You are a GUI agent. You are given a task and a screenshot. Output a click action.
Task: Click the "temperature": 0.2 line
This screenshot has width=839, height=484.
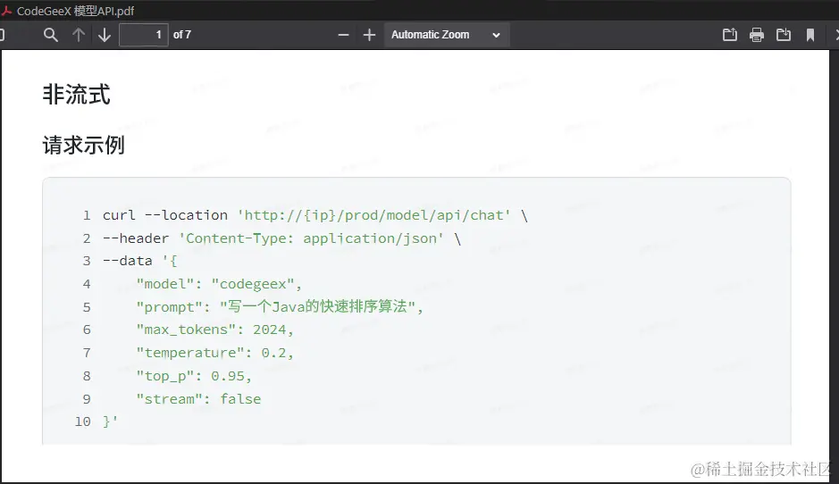coord(215,353)
